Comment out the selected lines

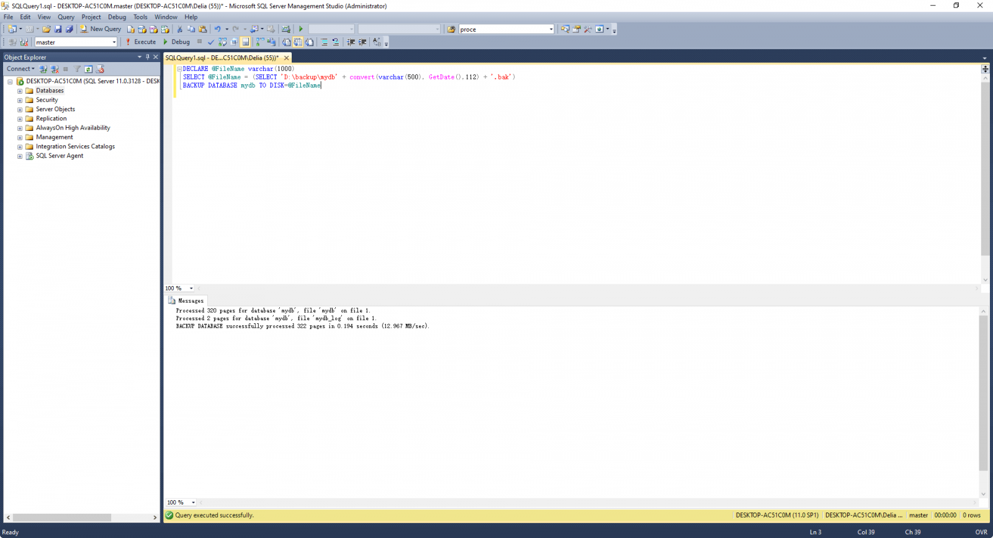tap(324, 42)
